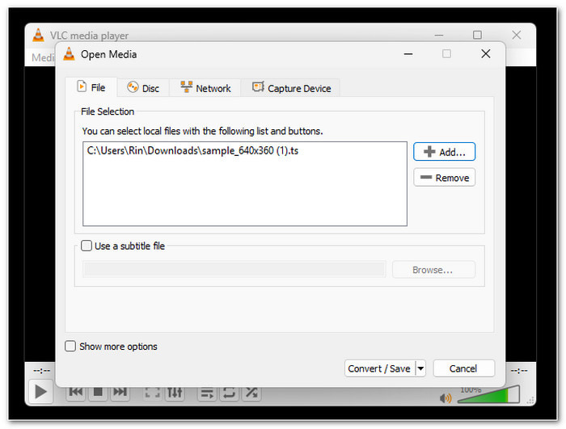Open extended settings in VLC toolbar
Viewport: 566px width, 429px height.
click(175, 393)
